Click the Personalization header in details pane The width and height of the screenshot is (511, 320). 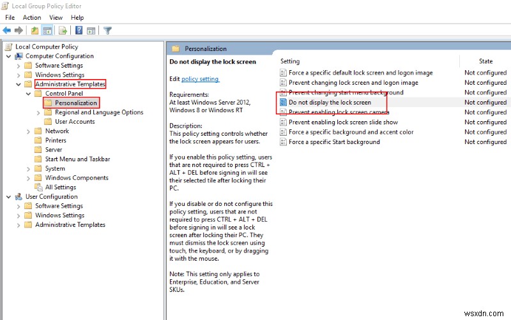206,49
